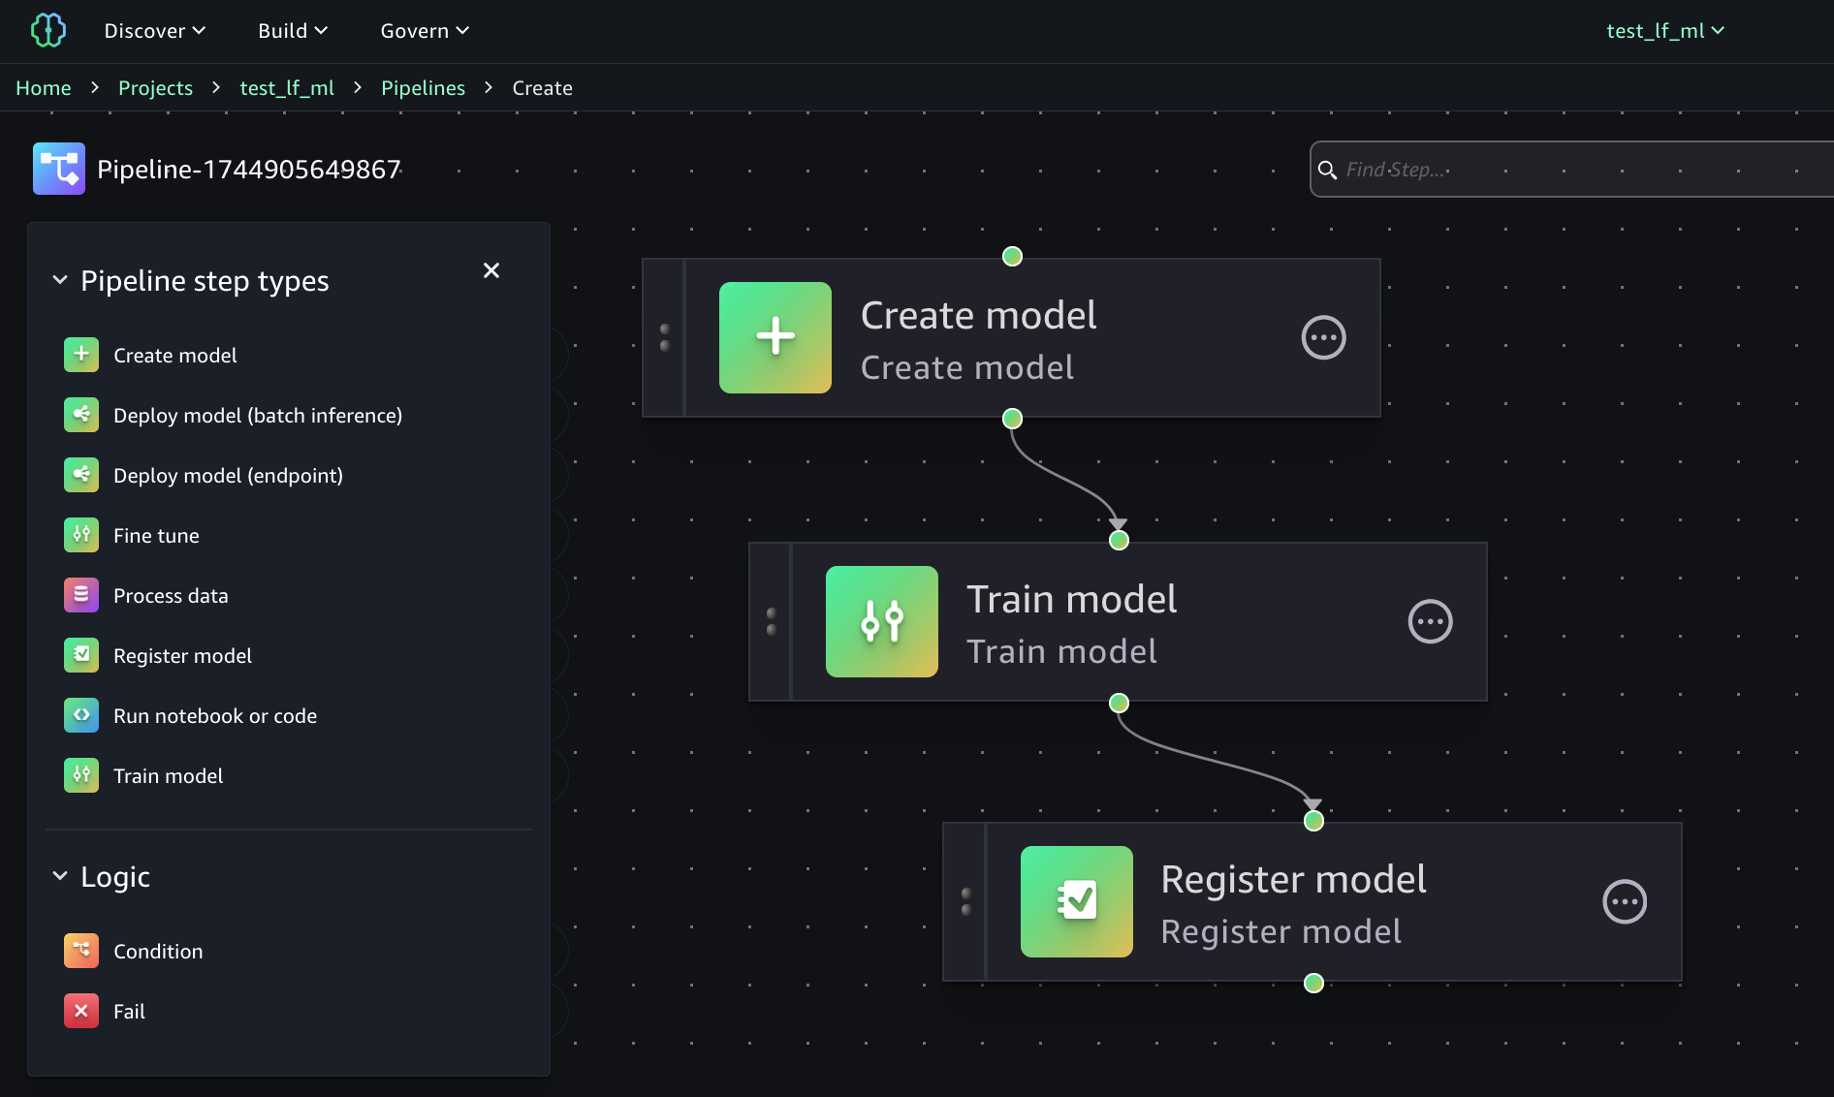
Task: Open the Discover menu
Action: pyautogui.click(x=155, y=31)
